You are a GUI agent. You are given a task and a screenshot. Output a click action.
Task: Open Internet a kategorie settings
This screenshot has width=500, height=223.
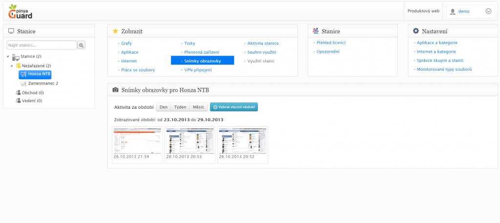click(436, 51)
